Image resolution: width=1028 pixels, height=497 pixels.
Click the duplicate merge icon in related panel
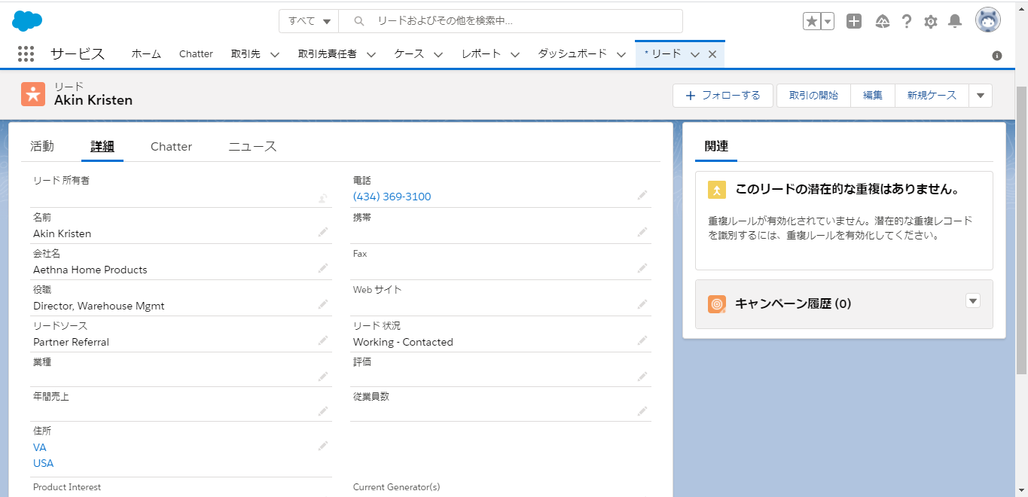(717, 190)
